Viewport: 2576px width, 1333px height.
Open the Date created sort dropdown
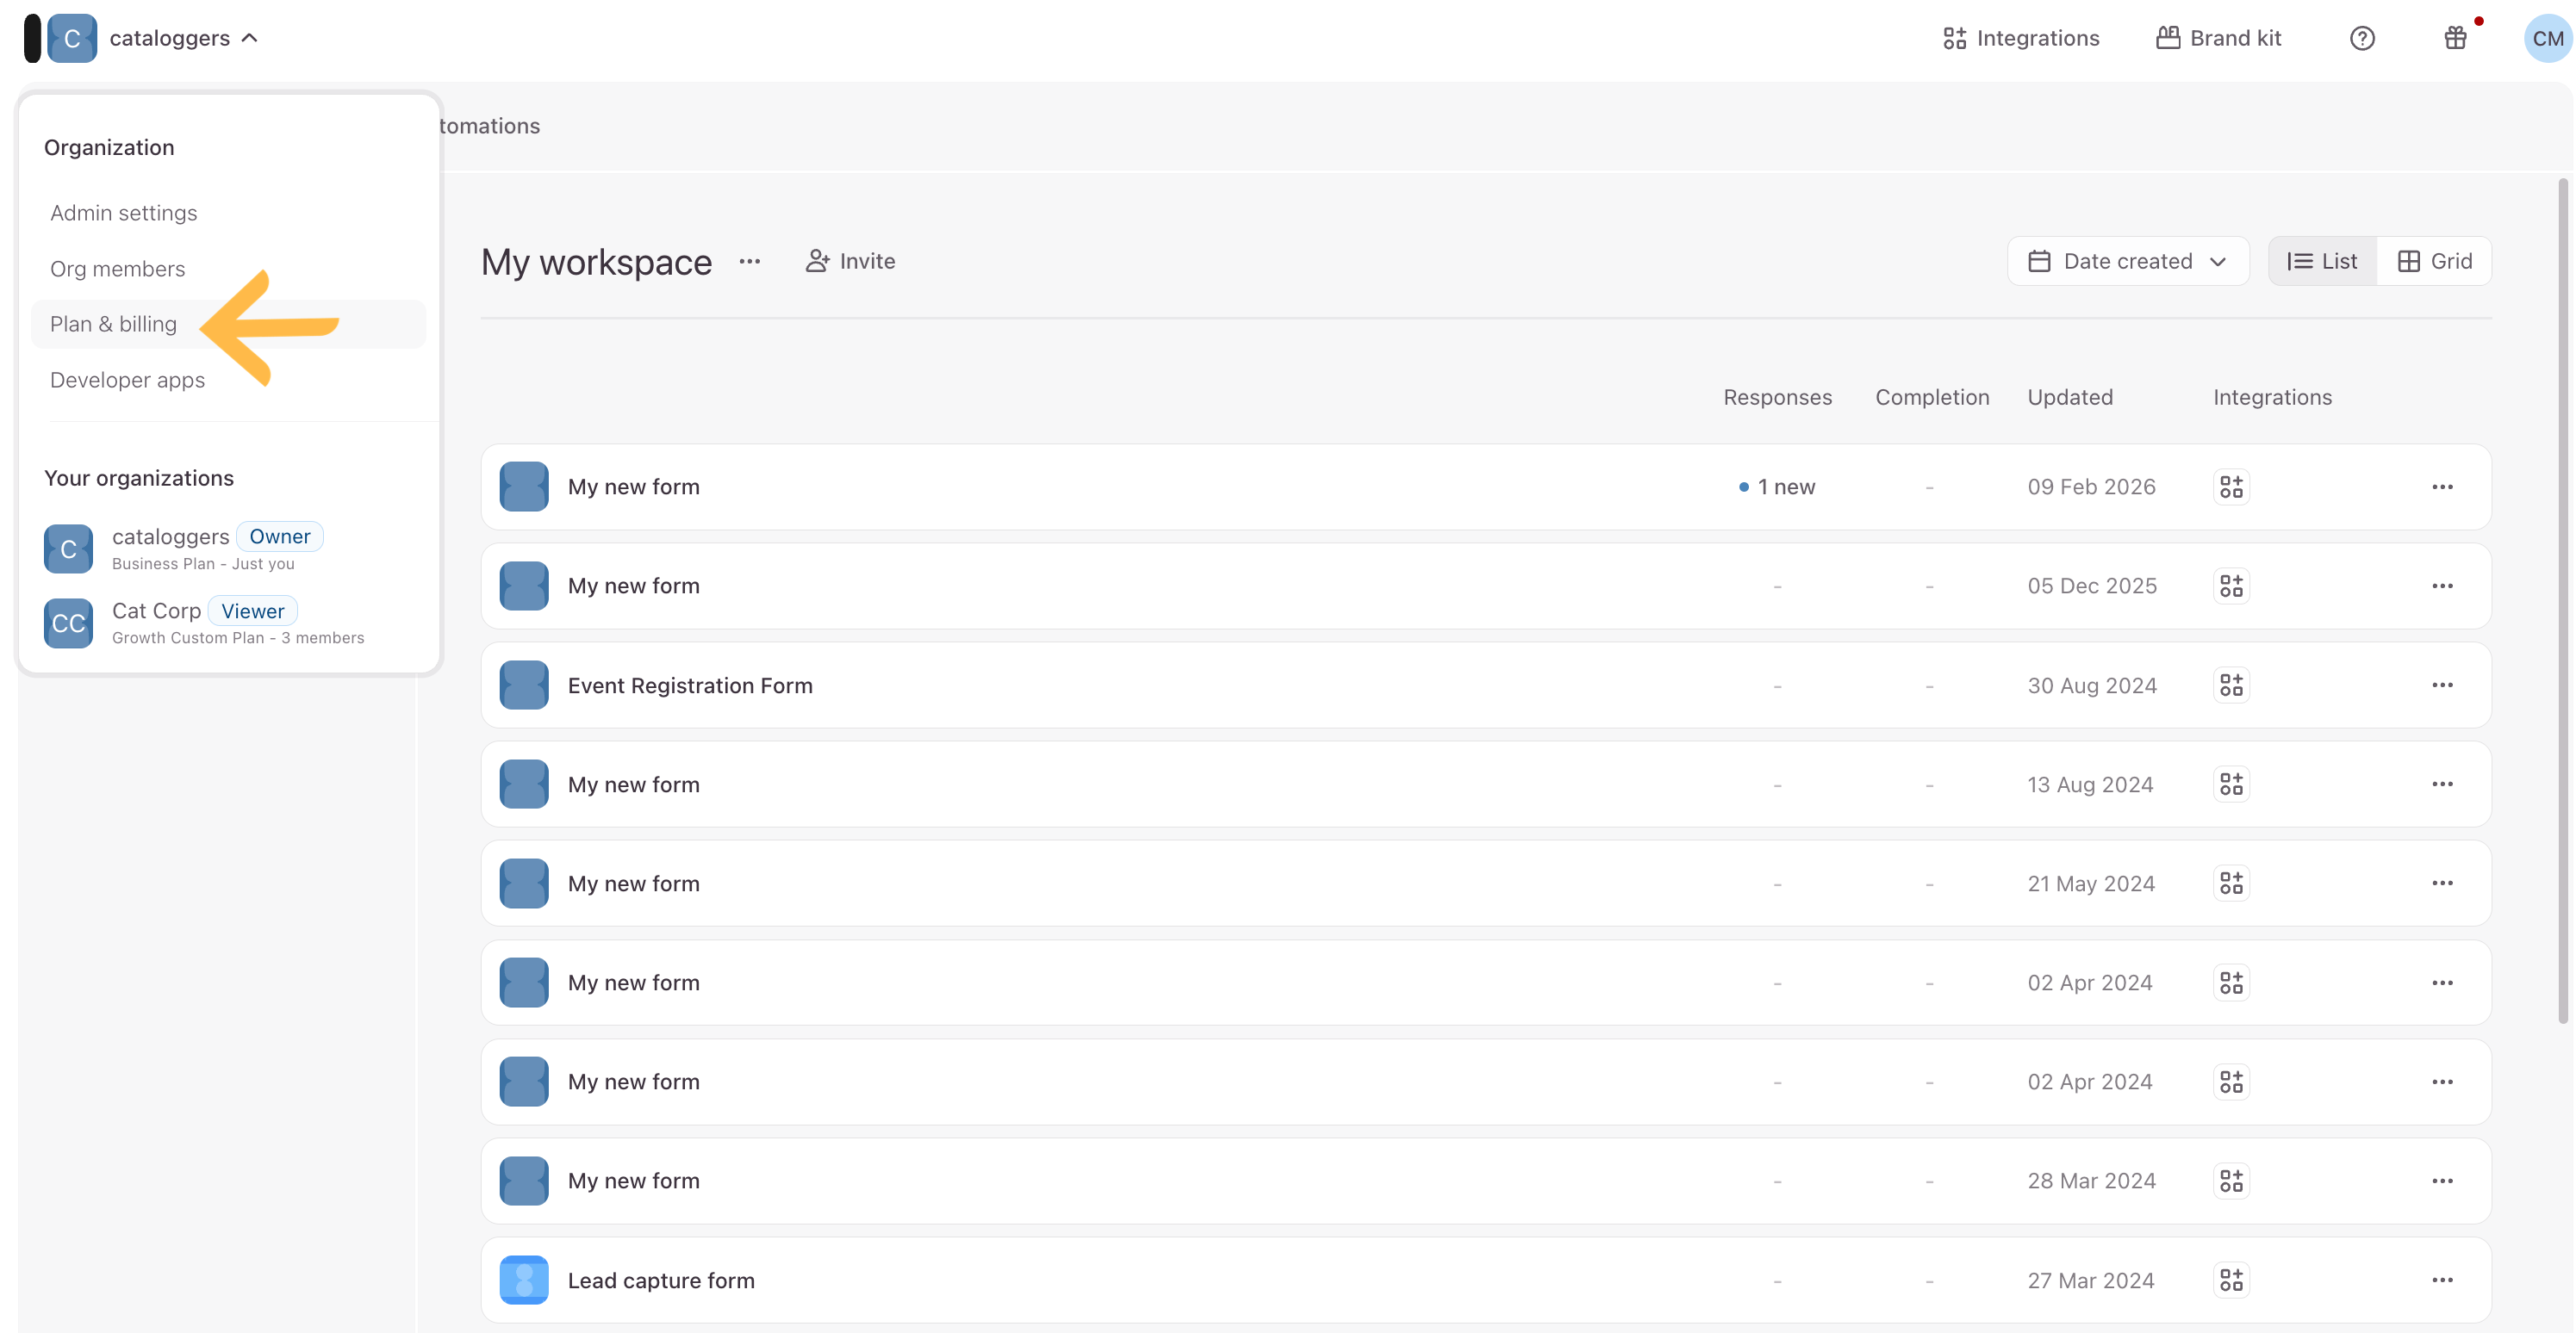(2128, 262)
